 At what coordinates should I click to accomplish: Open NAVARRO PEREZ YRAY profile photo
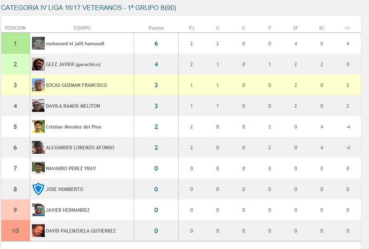38,168
